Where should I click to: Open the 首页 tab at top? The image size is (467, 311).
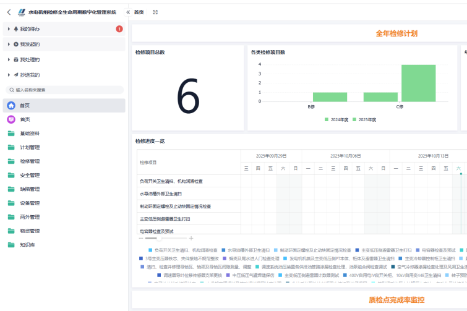[x=139, y=12]
